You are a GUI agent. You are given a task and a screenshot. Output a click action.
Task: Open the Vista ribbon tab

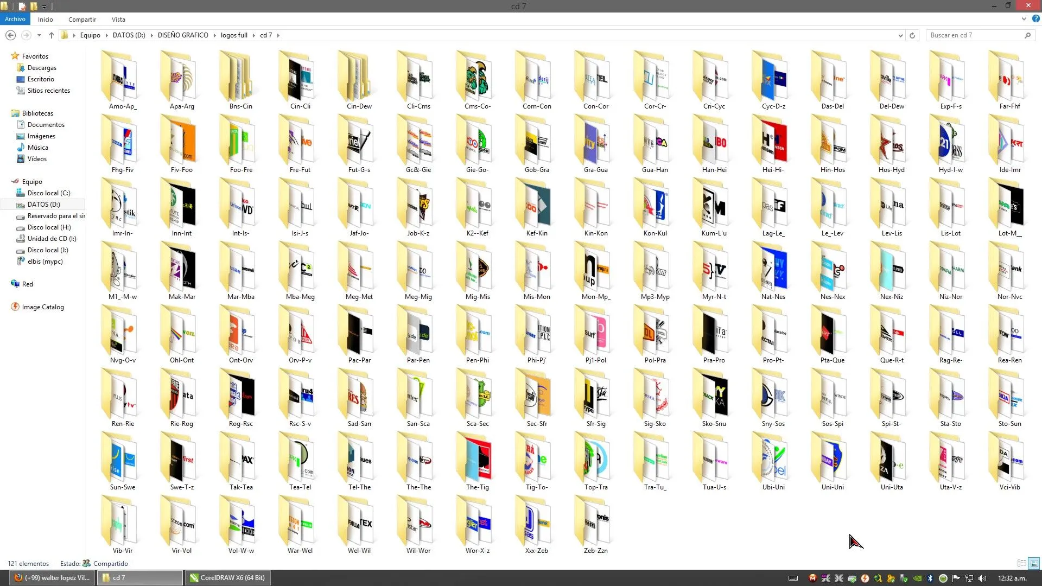tap(118, 20)
